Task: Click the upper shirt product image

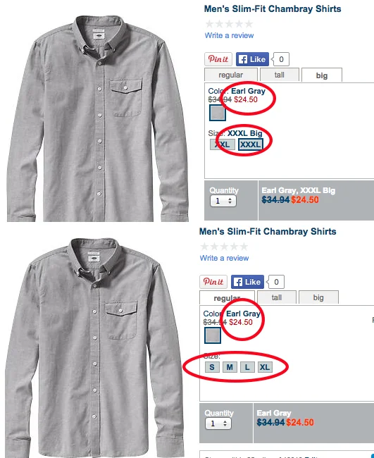Action: coord(98,118)
